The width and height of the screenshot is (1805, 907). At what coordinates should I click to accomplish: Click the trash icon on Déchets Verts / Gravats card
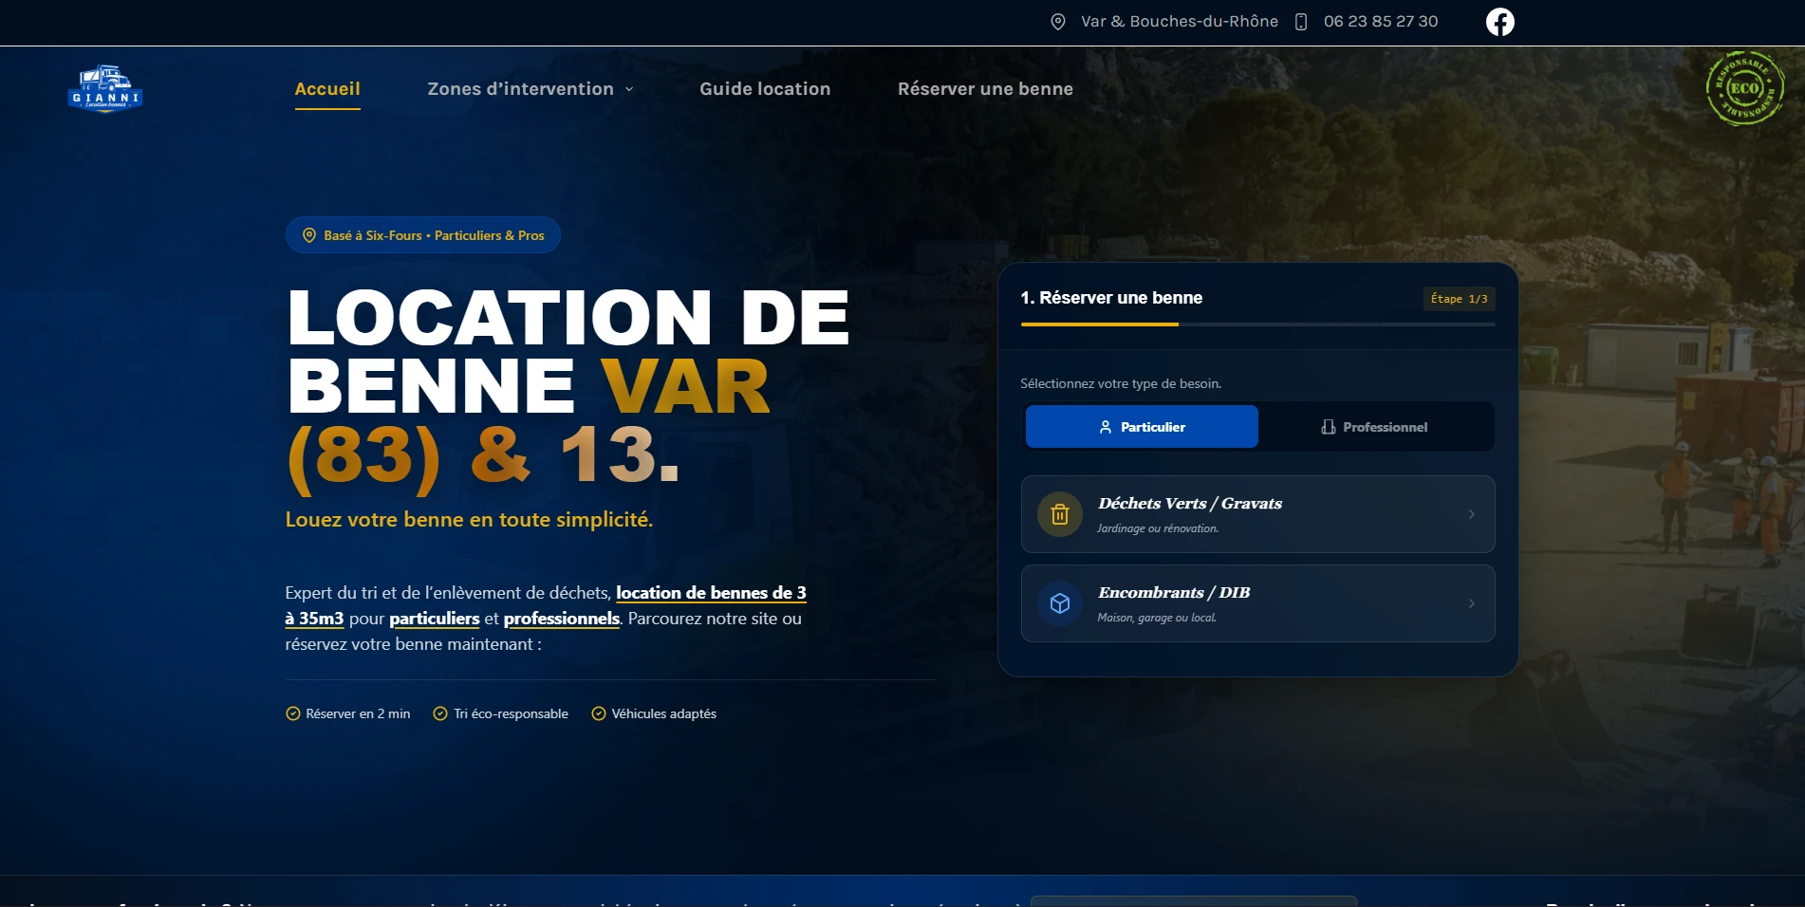pyautogui.click(x=1060, y=514)
